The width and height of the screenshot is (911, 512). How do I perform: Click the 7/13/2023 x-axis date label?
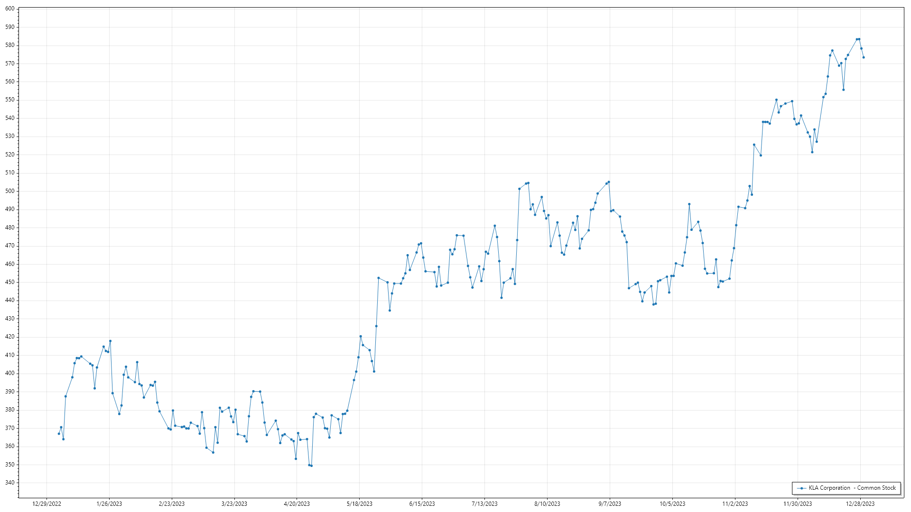coord(484,504)
